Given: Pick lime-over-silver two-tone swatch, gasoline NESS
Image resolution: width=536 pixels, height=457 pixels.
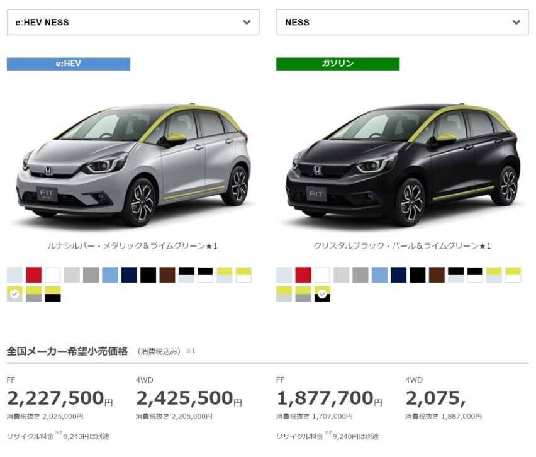Looking at the screenshot, I should pos(284,294).
